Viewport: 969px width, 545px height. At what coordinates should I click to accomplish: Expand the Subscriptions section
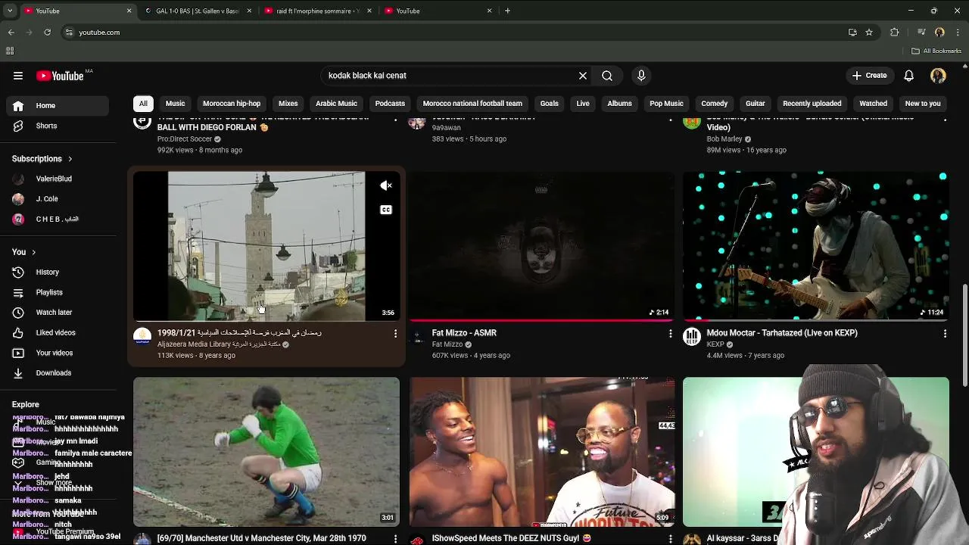click(42, 159)
